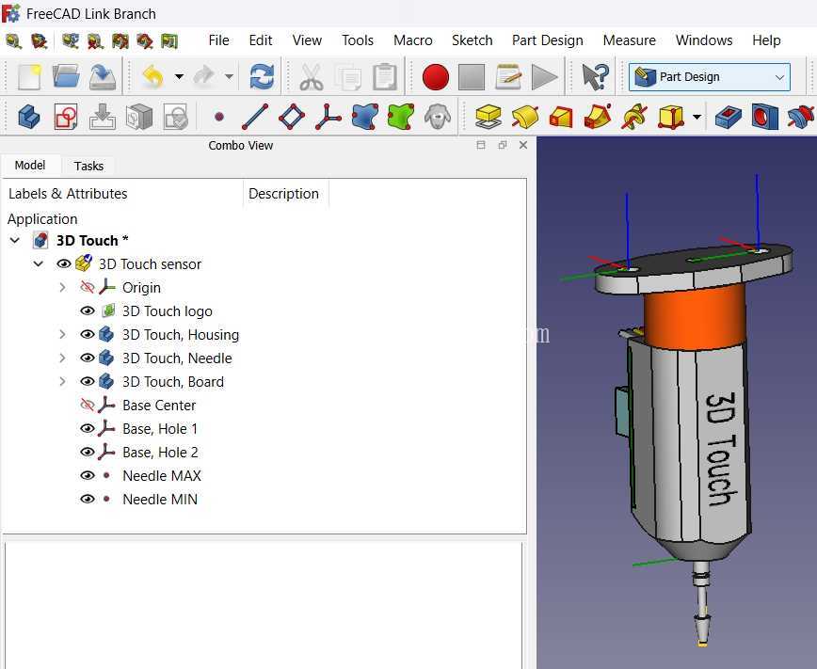817x669 pixels.
Task: Expand the Origin tree node
Action: (x=62, y=288)
